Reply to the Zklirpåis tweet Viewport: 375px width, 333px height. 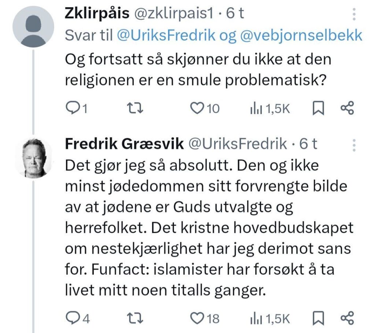coord(73,109)
